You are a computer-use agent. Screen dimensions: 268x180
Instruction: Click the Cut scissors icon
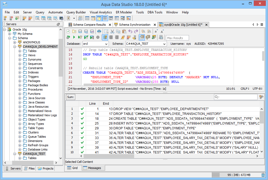(x=113, y=31)
